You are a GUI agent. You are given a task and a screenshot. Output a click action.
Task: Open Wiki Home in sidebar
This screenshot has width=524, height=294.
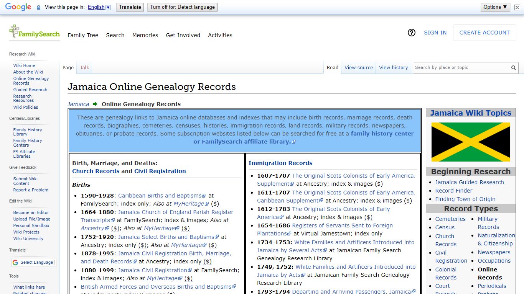click(x=24, y=65)
